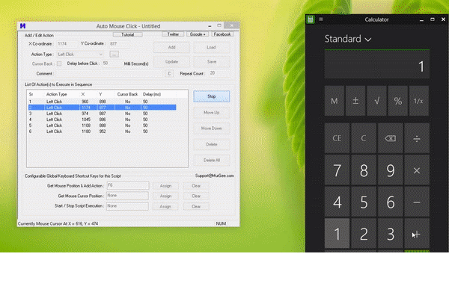Click the Auto Mouse Click M logo icon
The height and width of the screenshot is (304, 449).
coord(23,26)
